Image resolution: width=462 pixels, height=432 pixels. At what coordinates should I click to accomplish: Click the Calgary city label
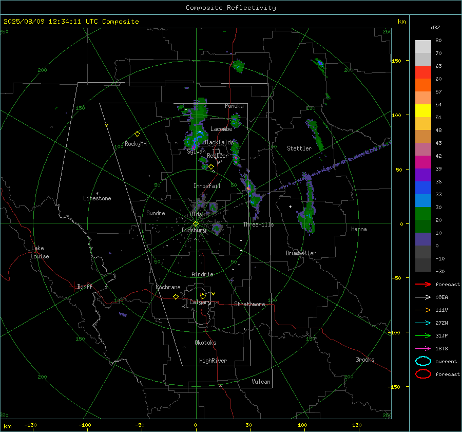tap(200, 302)
